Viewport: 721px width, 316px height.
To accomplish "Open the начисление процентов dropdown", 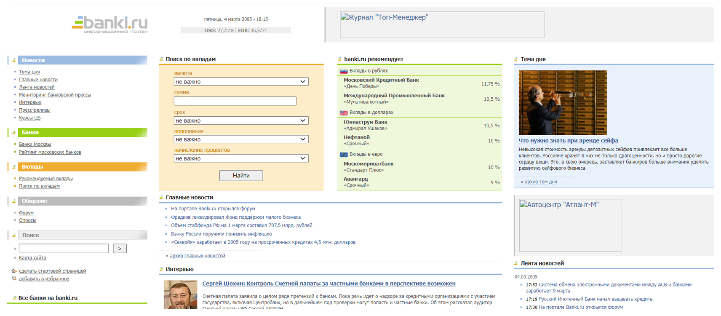I will point(241,158).
